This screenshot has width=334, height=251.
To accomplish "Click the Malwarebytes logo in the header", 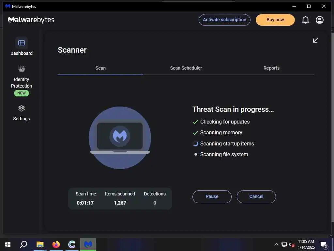I will 31,20.
